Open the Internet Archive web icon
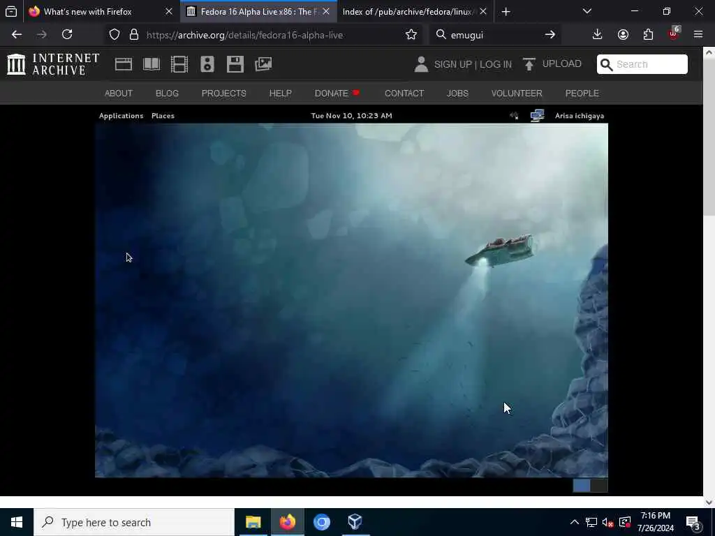Image resolution: width=715 pixels, height=536 pixels. (x=123, y=64)
